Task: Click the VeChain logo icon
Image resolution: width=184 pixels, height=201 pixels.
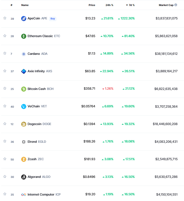Action: pos(24,106)
